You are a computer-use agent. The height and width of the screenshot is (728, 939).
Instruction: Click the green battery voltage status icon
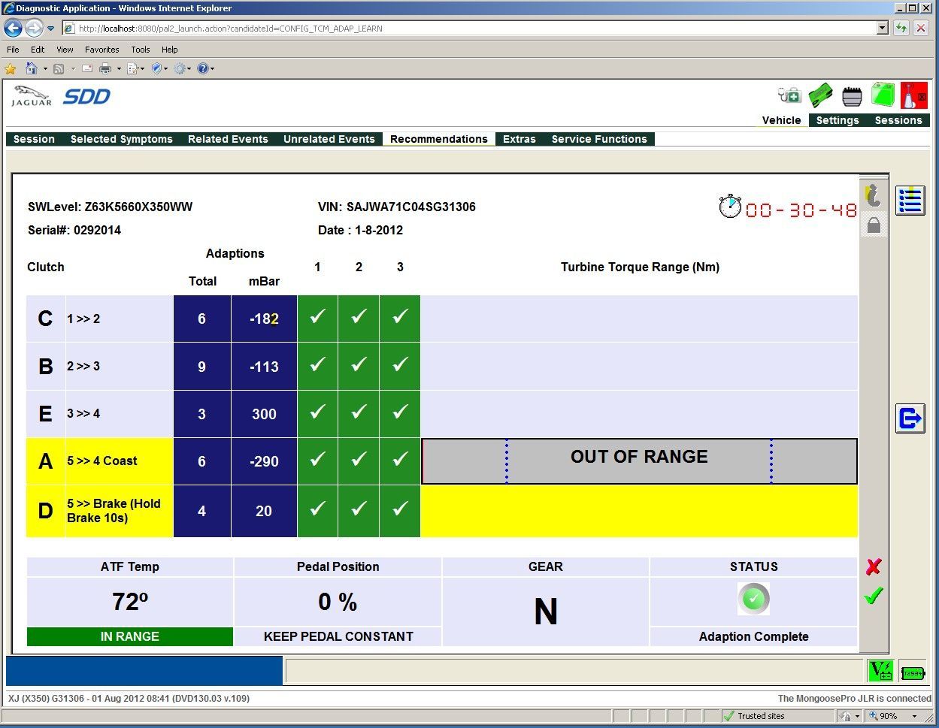pyautogui.click(x=880, y=671)
